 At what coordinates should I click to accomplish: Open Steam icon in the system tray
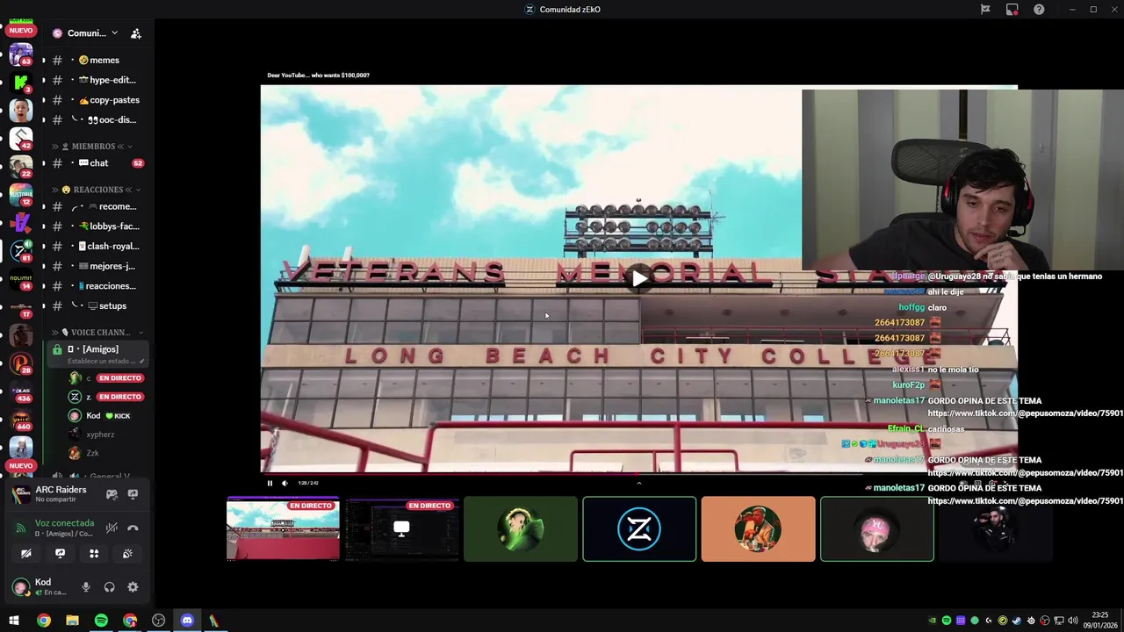[x=1017, y=621]
